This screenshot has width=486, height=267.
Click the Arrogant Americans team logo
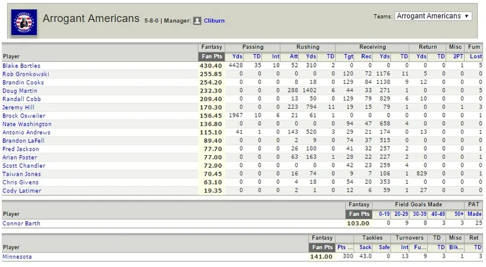(x=24, y=22)
